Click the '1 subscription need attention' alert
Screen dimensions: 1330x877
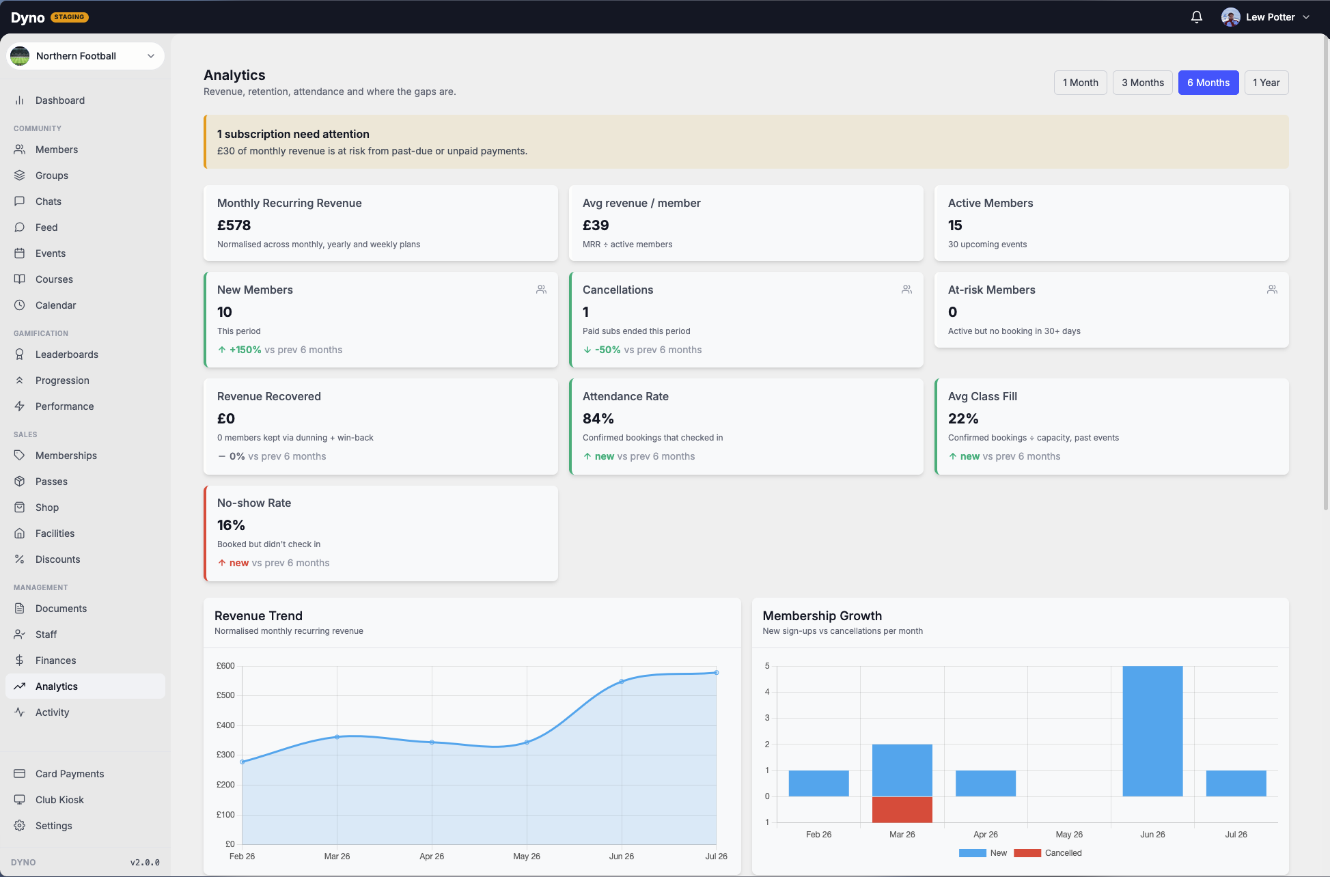[x=746, y=142]
